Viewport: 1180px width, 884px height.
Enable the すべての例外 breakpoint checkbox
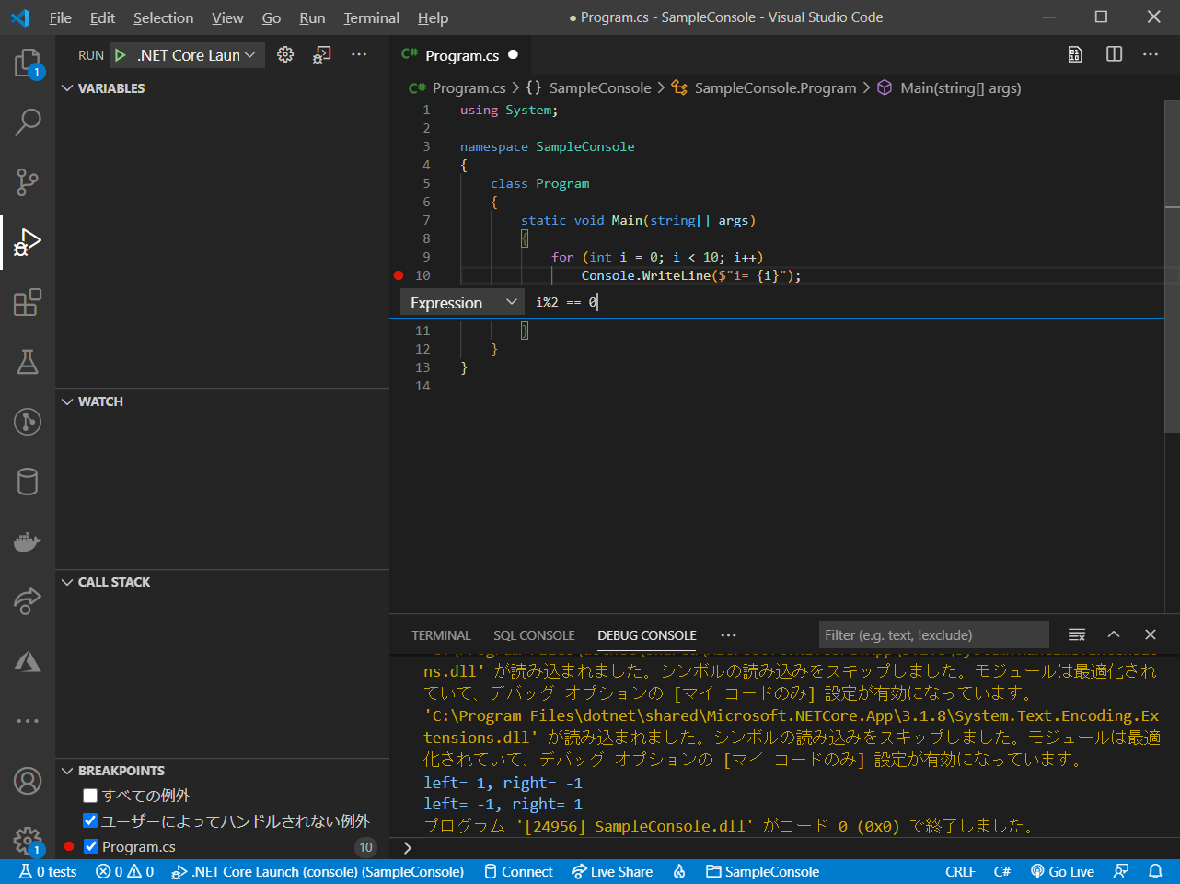[x=90, y=796]
